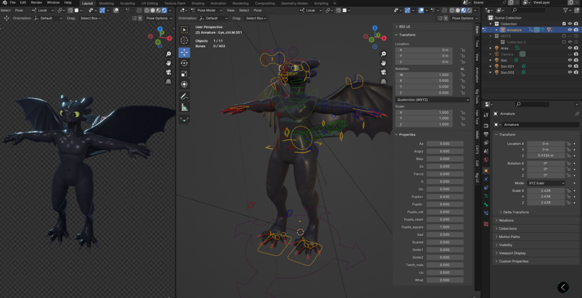Screen dimensions: 582x298
Task: Toggle render visibility of the Sun light
Action: coord(576,60)
